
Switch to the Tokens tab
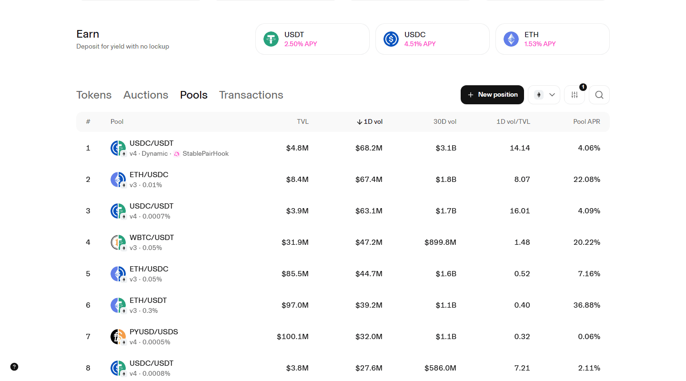pyautogui.click(x=94, y=95)
